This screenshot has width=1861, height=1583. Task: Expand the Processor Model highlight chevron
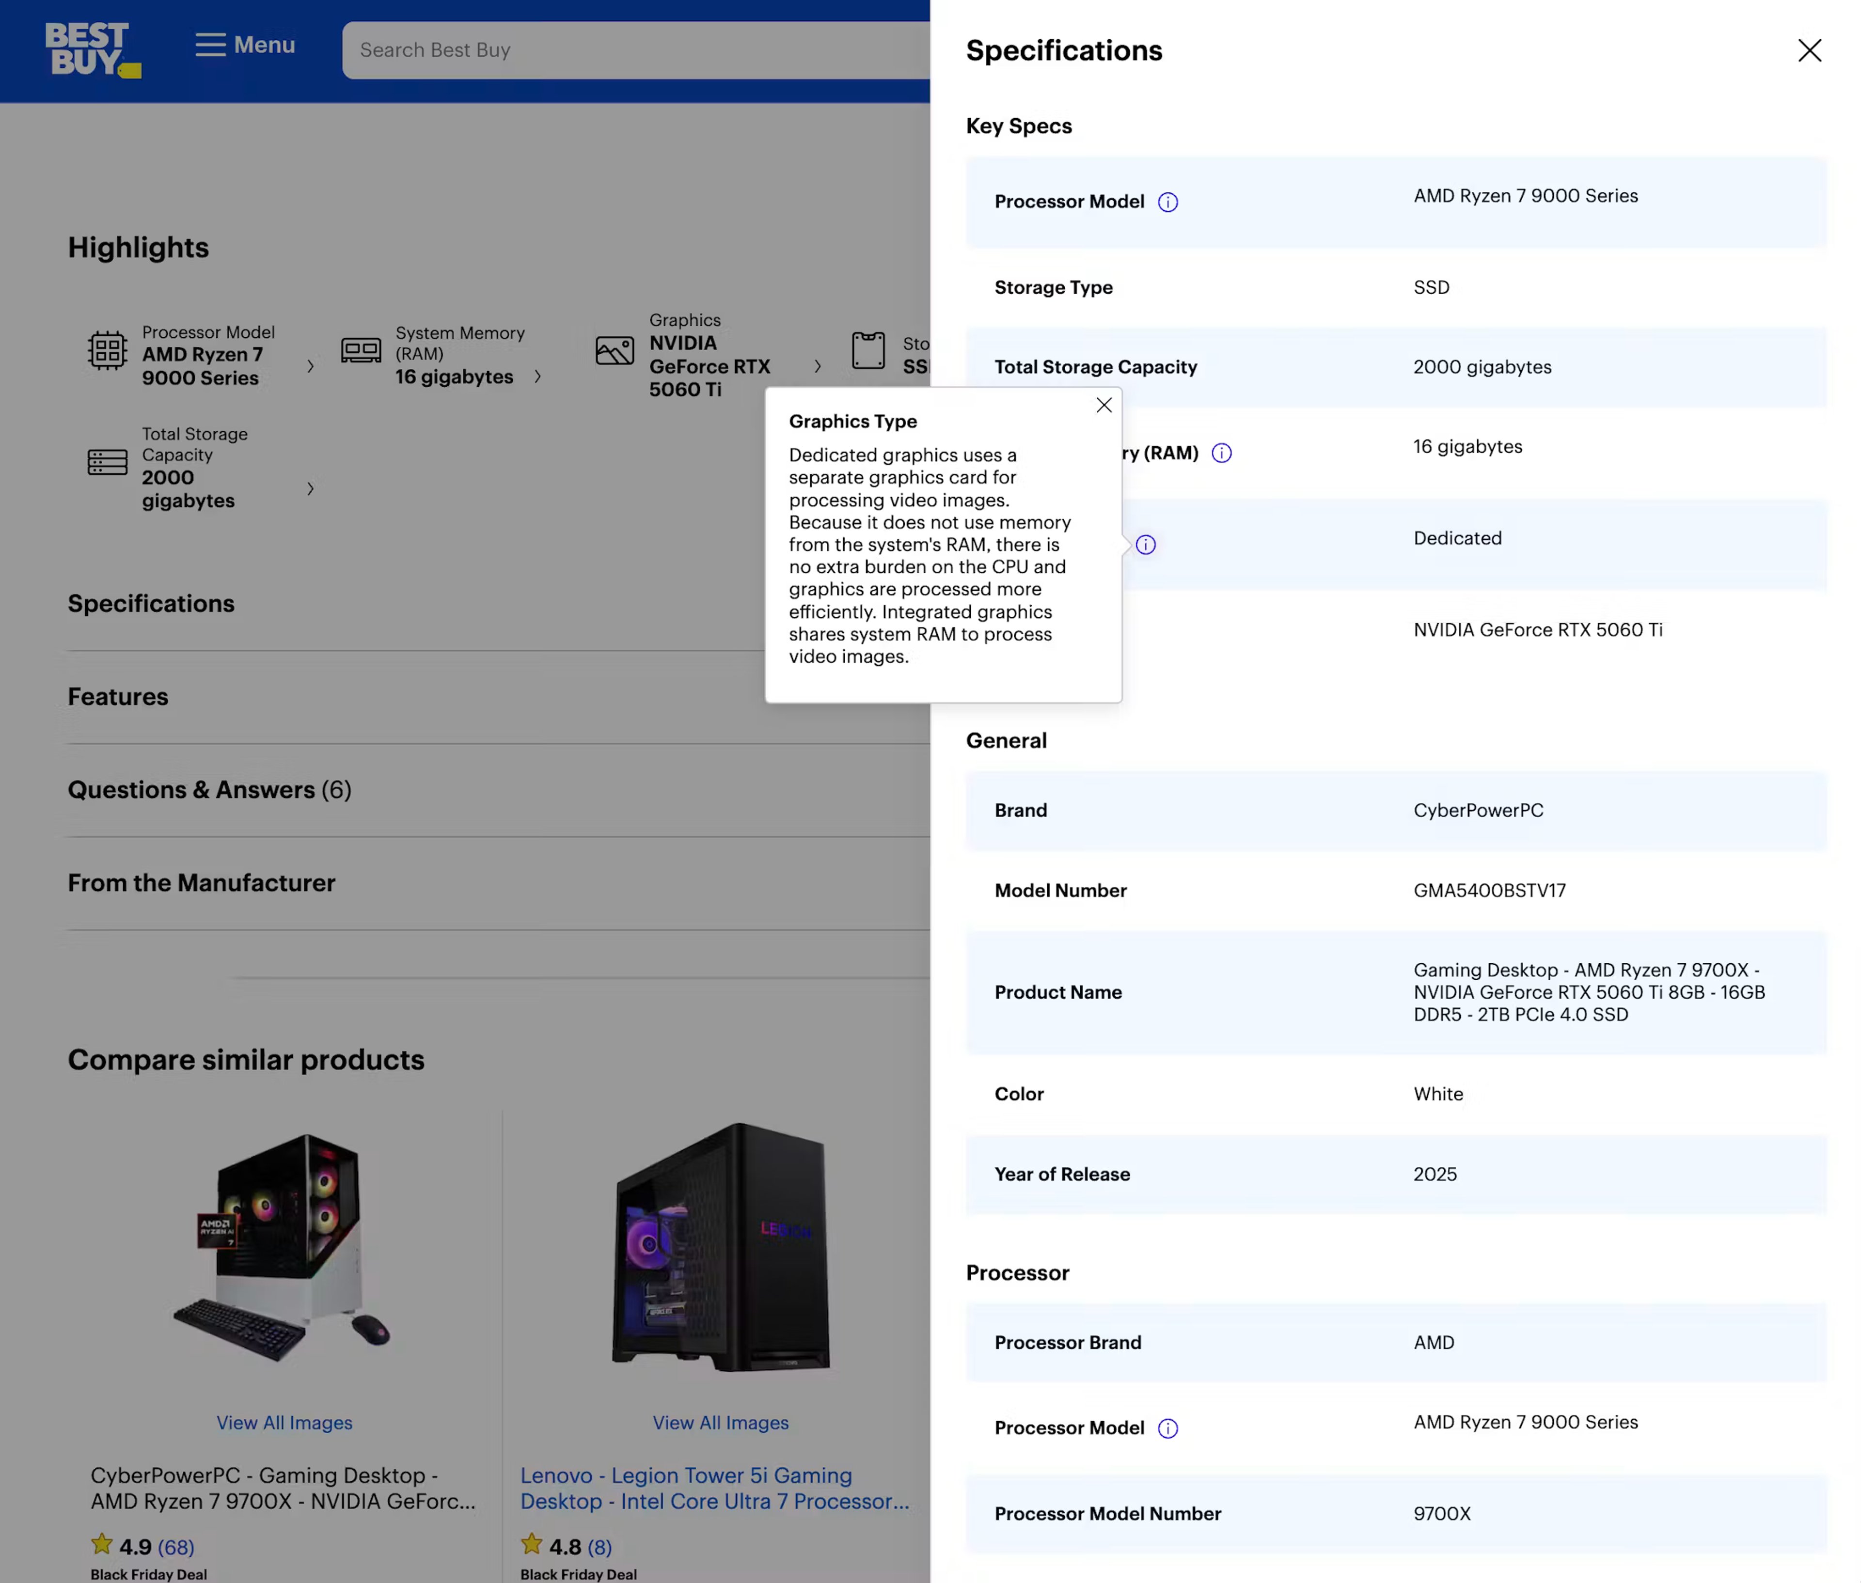point(310,365)
